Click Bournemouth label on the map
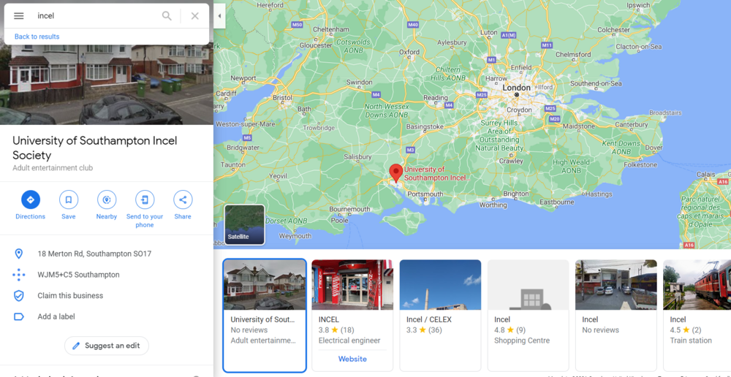The height and width of the screenshot is (377, 731). 349,209
